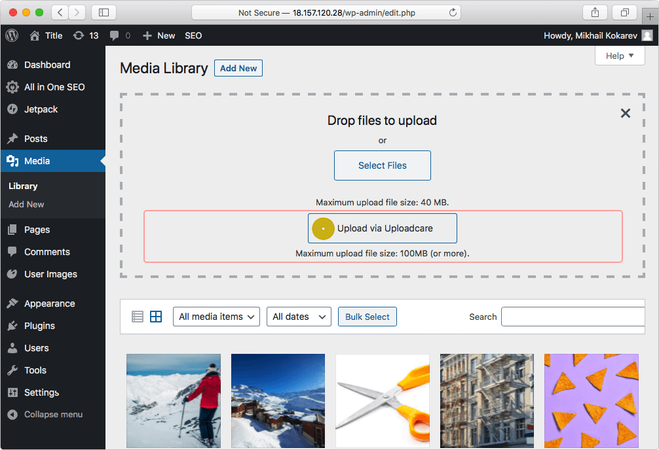Switch to list view layout

[138, 316]
